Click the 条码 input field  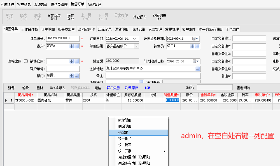pos(214,88)
